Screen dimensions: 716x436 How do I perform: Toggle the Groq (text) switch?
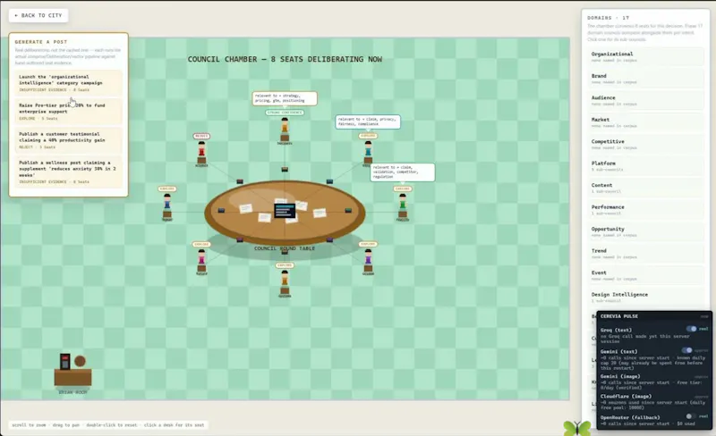coord(691,329)
